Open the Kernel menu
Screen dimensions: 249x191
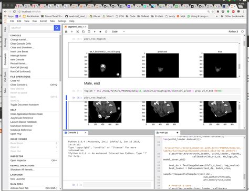[x=43, y=21]
